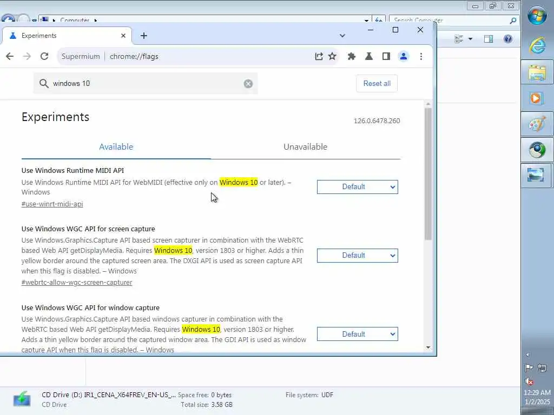This screenshot has height=415, width=554.
Task: Open Windows Explorer from the taskbar
Action: (537, 72)
